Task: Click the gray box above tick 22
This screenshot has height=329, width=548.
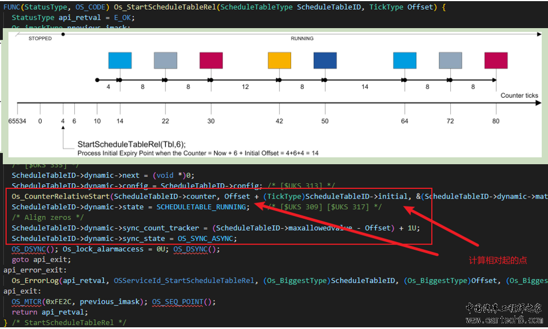Action: click(165, 61)
